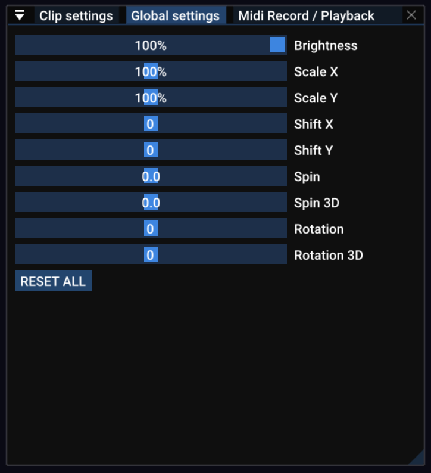Image resolution: width=431 pixels, height=473 pixels.
Task: Click the Brightness slider handle
Action: click(277, 45)
